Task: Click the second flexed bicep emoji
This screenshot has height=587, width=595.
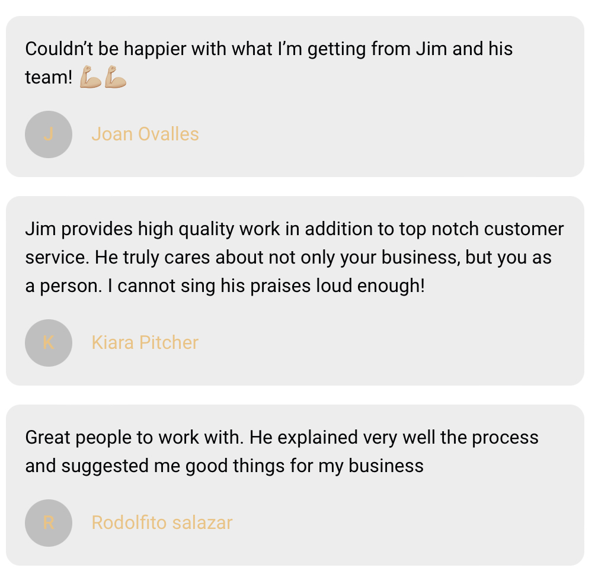Action: click(x=116, y=77)
